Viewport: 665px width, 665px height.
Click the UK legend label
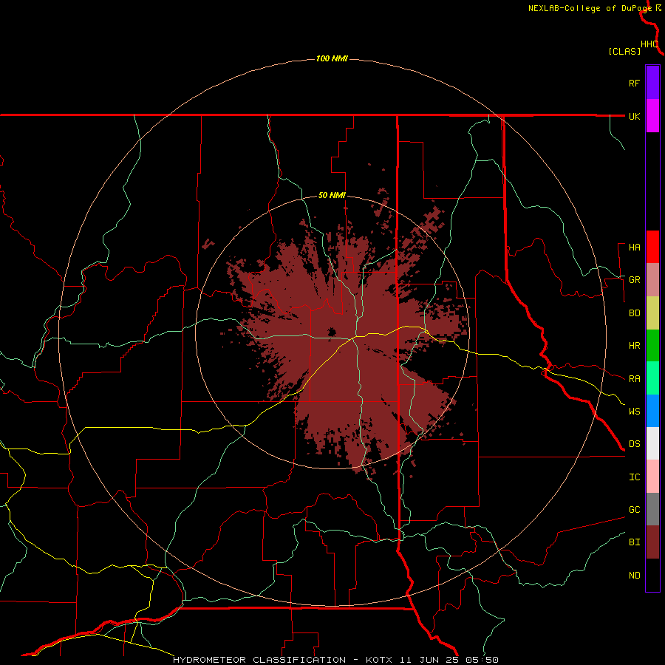[x=634, y=116]
